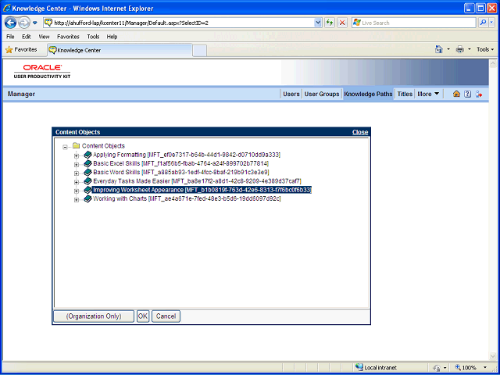The width and height of the screenshot is (500, 375).
Task: Open the Favorites menu
Action: point(68,37)
